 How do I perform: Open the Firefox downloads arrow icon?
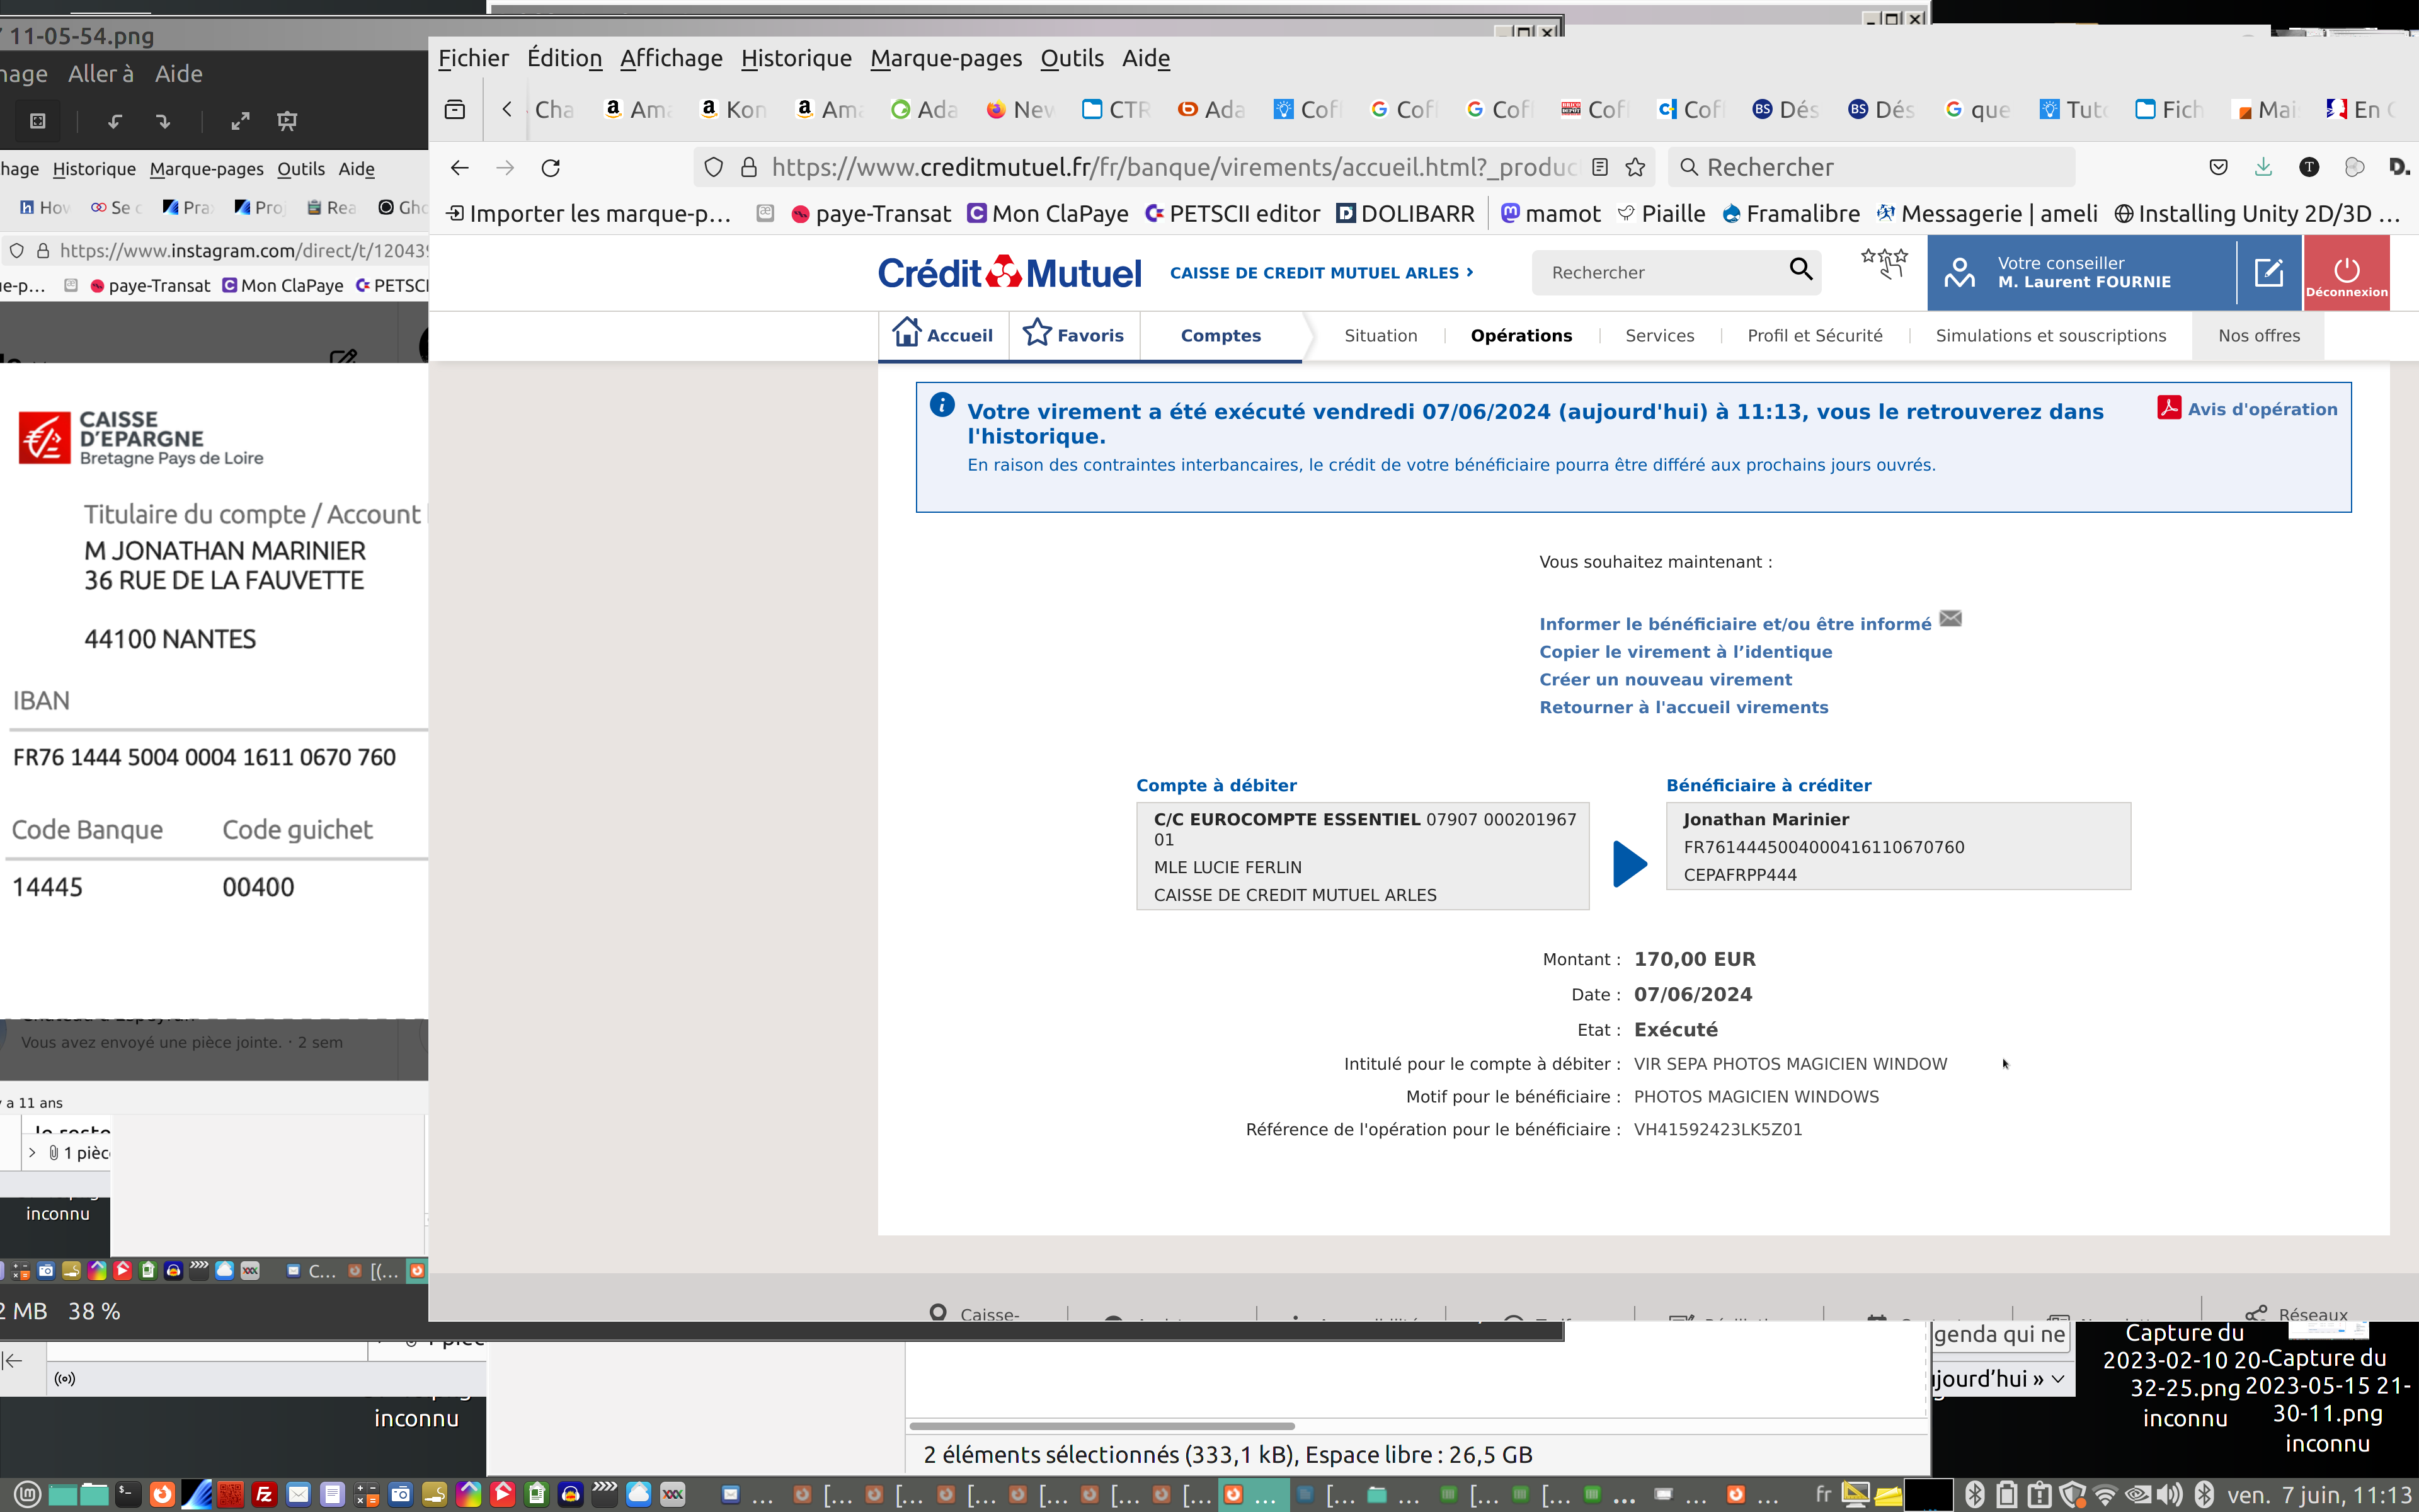(2263, 167)
